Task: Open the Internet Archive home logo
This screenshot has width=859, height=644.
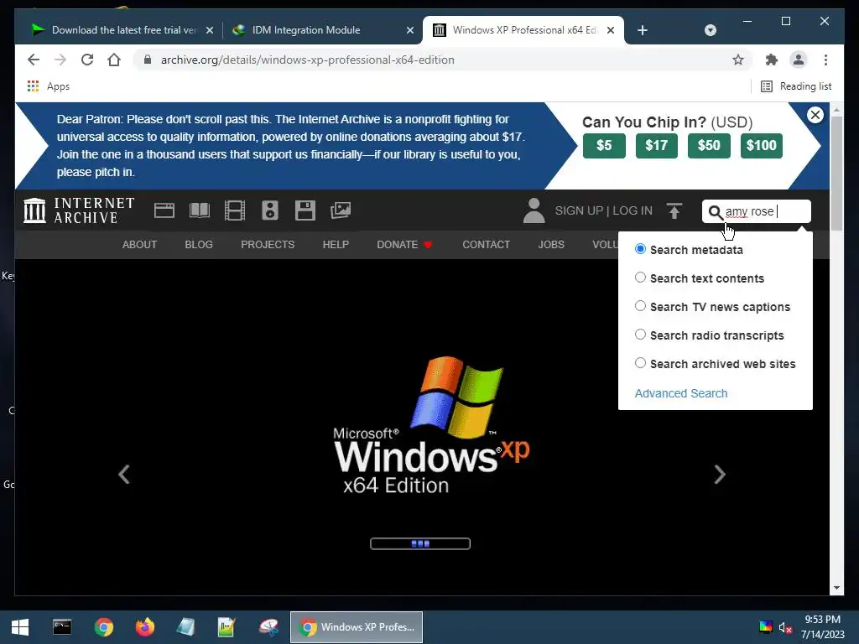Action: click(x=79, y=210)
